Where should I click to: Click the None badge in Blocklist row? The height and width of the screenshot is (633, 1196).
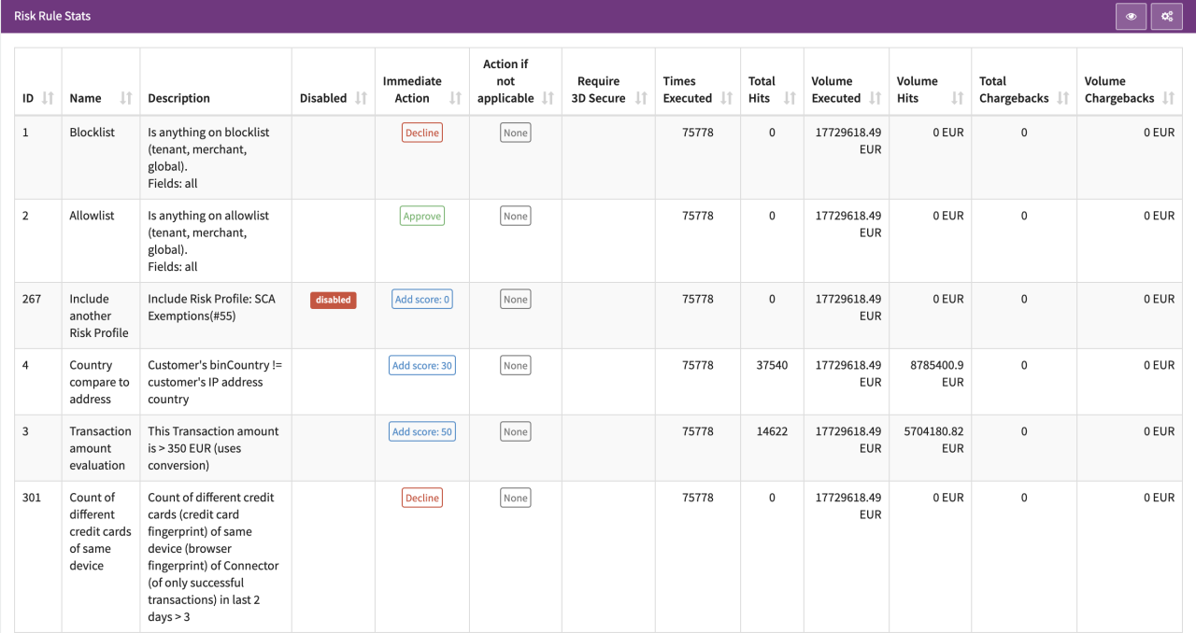coord(516,133)
